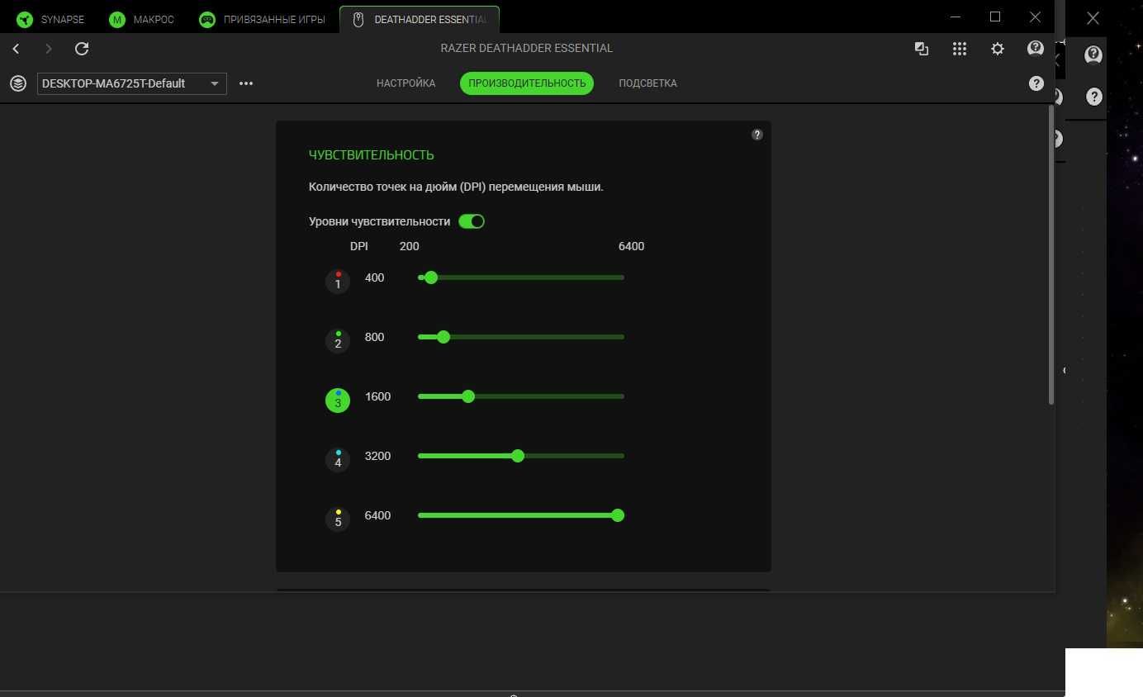
Task: Open the modules grid icon
Action: click(960, 49)
